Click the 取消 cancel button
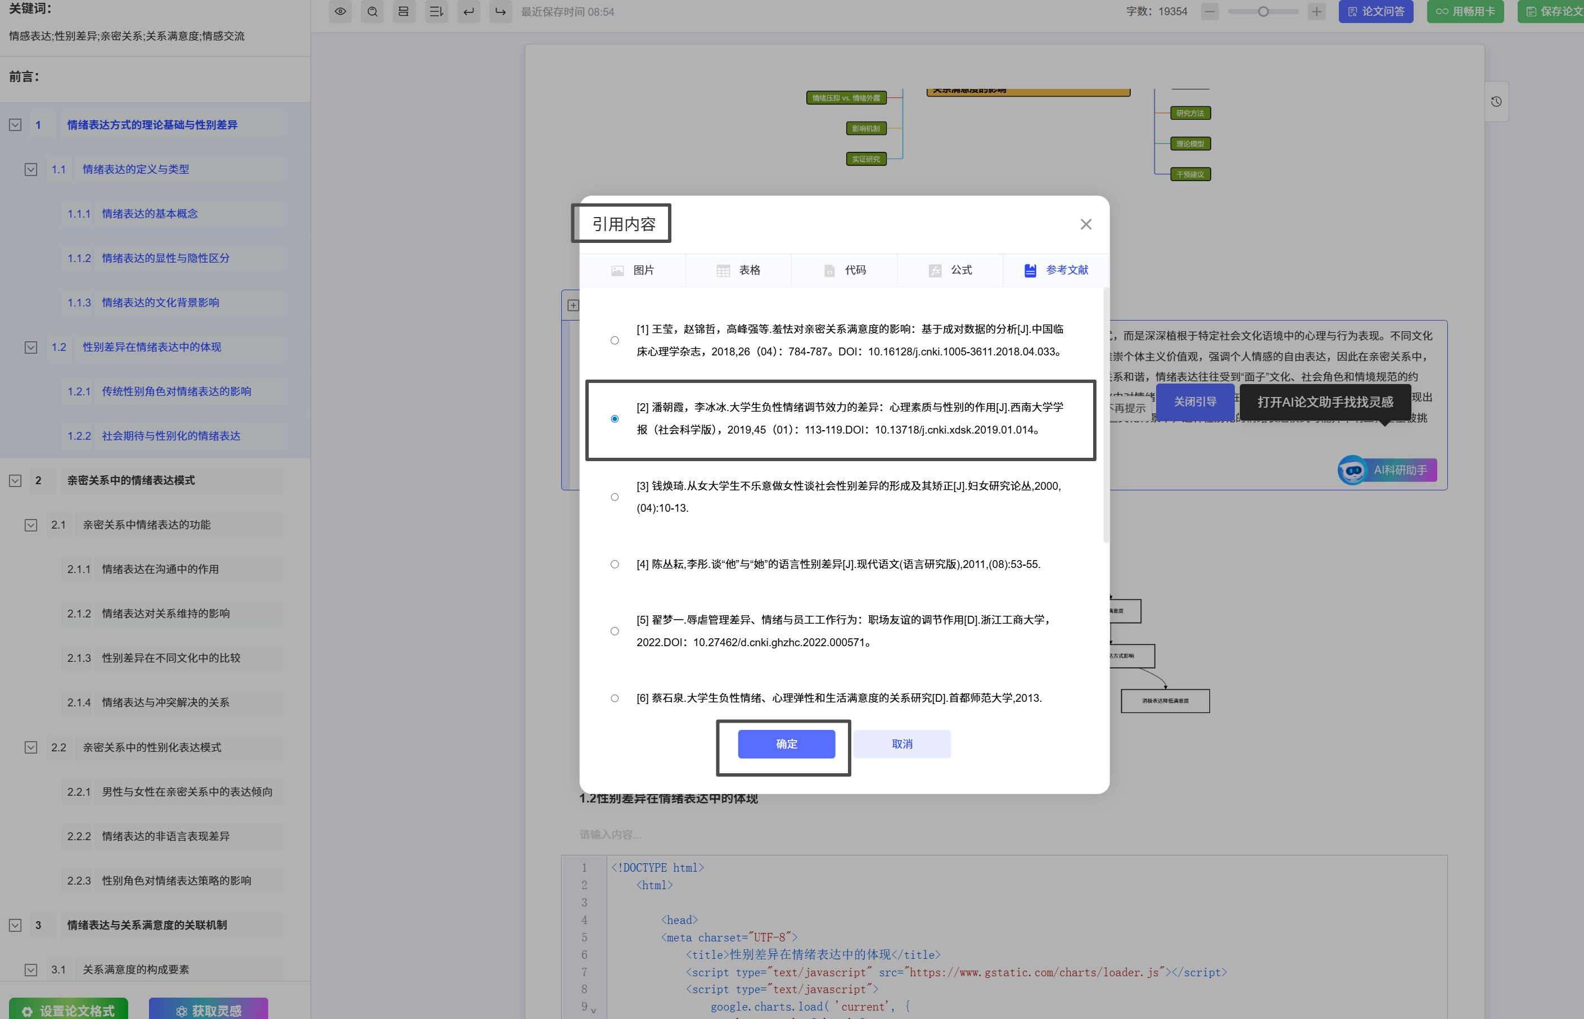The height and width of the screenshot is (1019, 1584). point(902,744)
